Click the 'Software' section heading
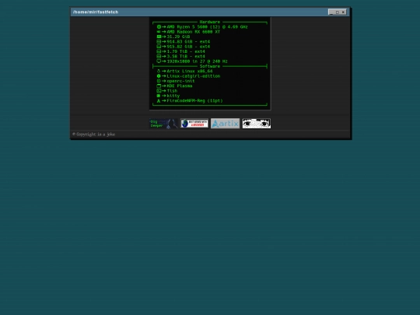 (x=210, y=66)
